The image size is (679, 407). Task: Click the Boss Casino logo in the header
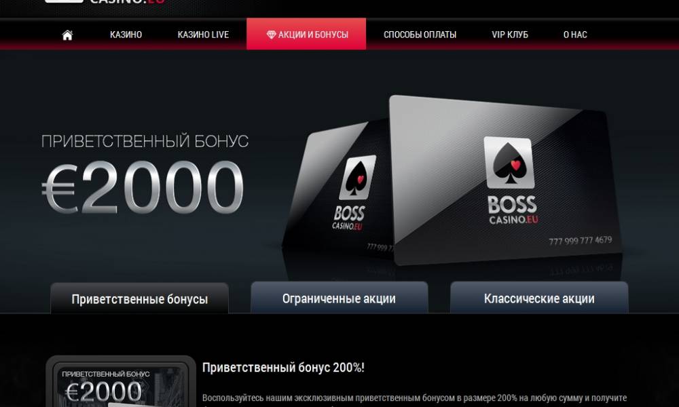[x=105, y=2]
